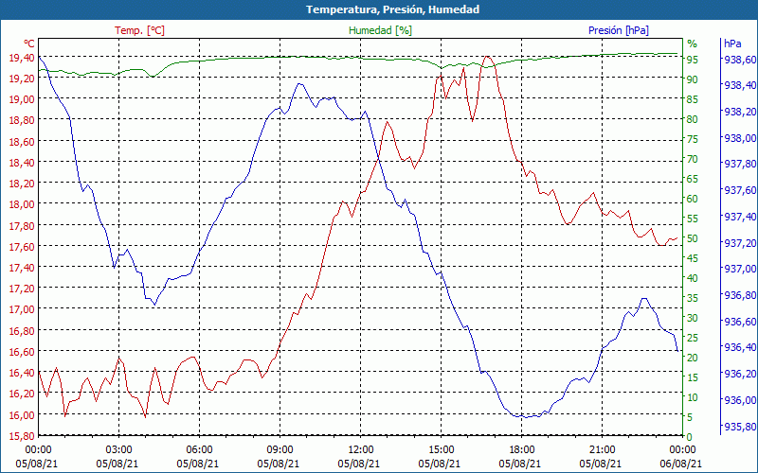Click the "55" humidity axis value

[x=693, y=219]
